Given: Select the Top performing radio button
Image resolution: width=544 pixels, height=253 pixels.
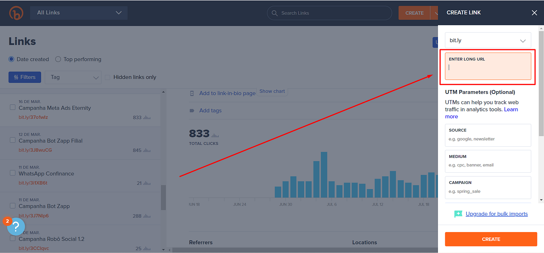Looking at the screenshot, I should click(58, 59).
